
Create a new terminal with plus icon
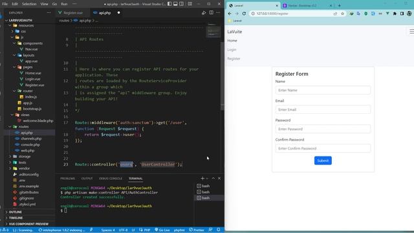pyautogui.click(x=202, y=179)
